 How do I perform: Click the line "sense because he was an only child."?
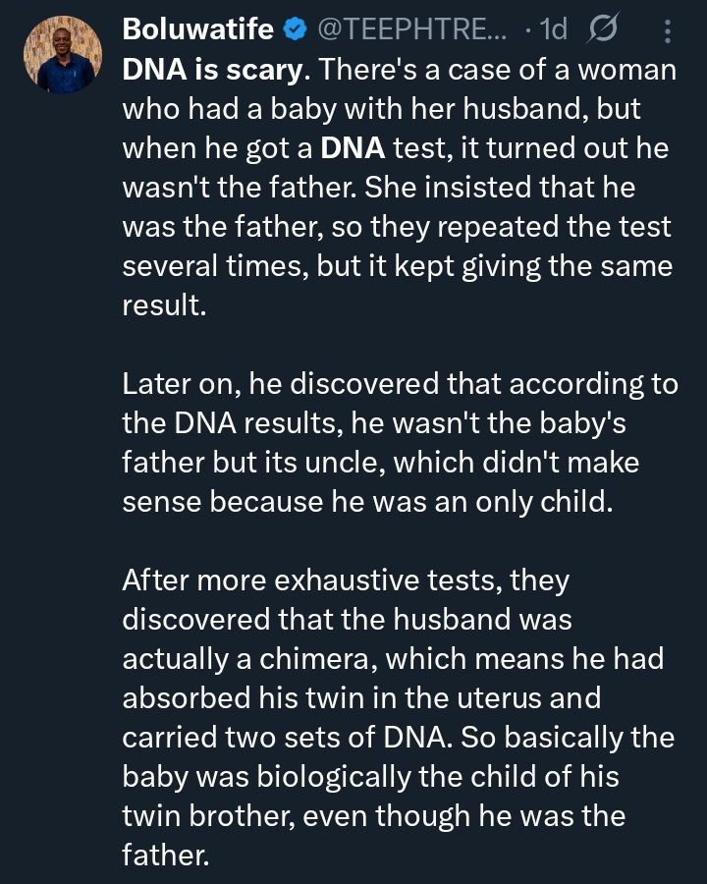367,502
